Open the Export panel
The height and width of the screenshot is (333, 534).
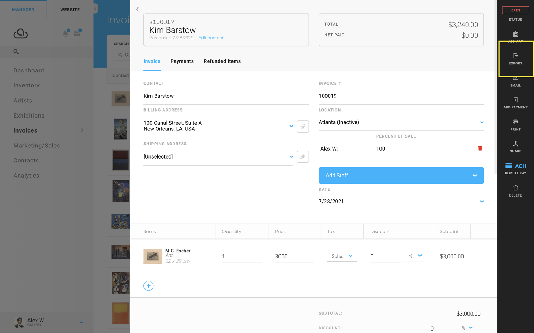pyautogui.click(x=515, y=59)
